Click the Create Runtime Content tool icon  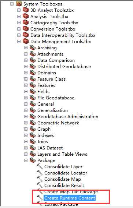coord(40,198)
